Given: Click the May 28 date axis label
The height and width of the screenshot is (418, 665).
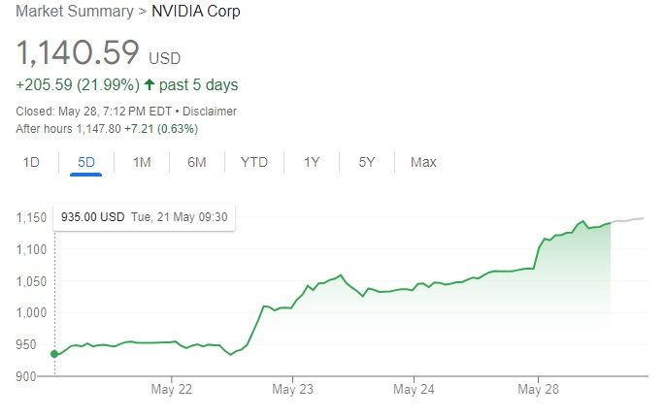Looking at the screenshot, I should point(535,391).
